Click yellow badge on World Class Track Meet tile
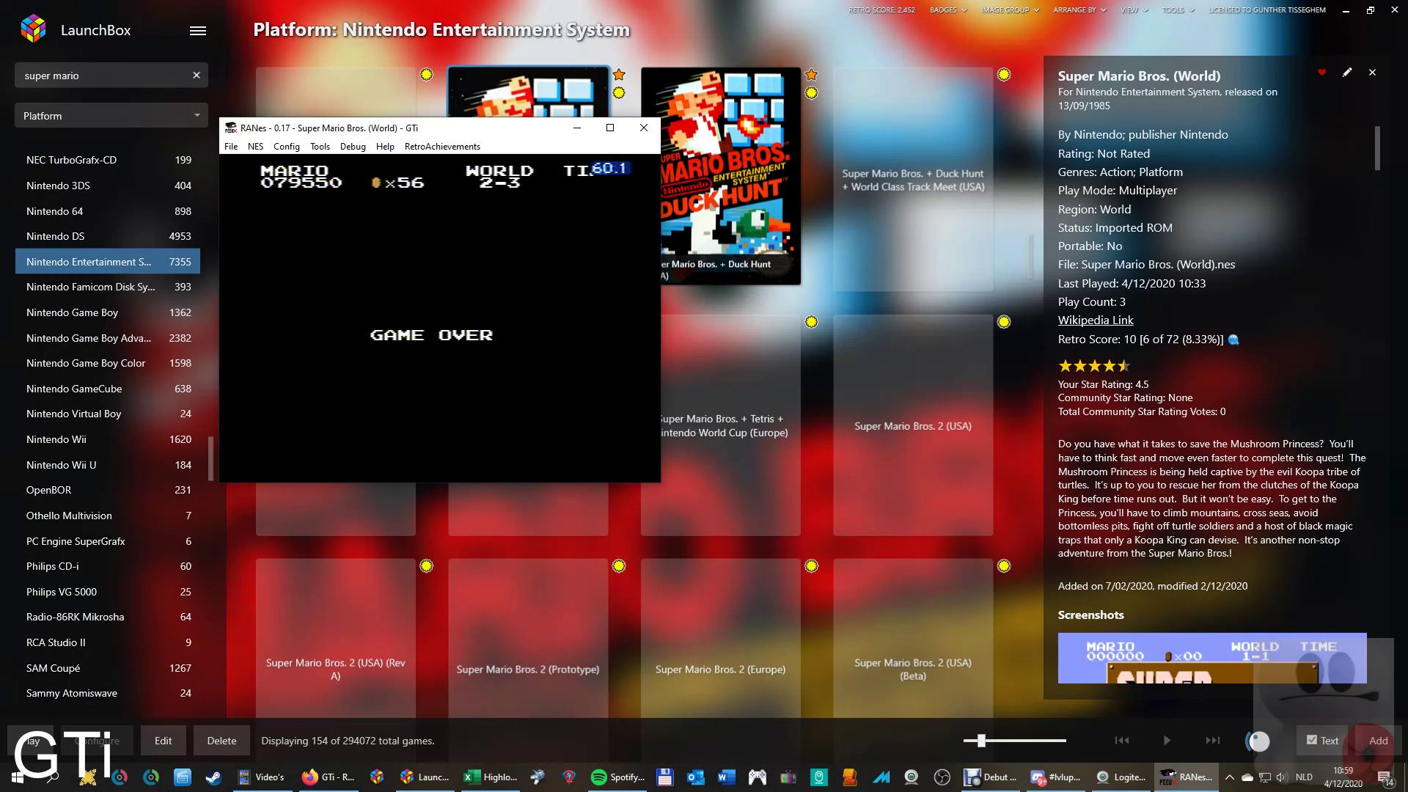This screenshot has height=792, width=1408. (1004, 75)
